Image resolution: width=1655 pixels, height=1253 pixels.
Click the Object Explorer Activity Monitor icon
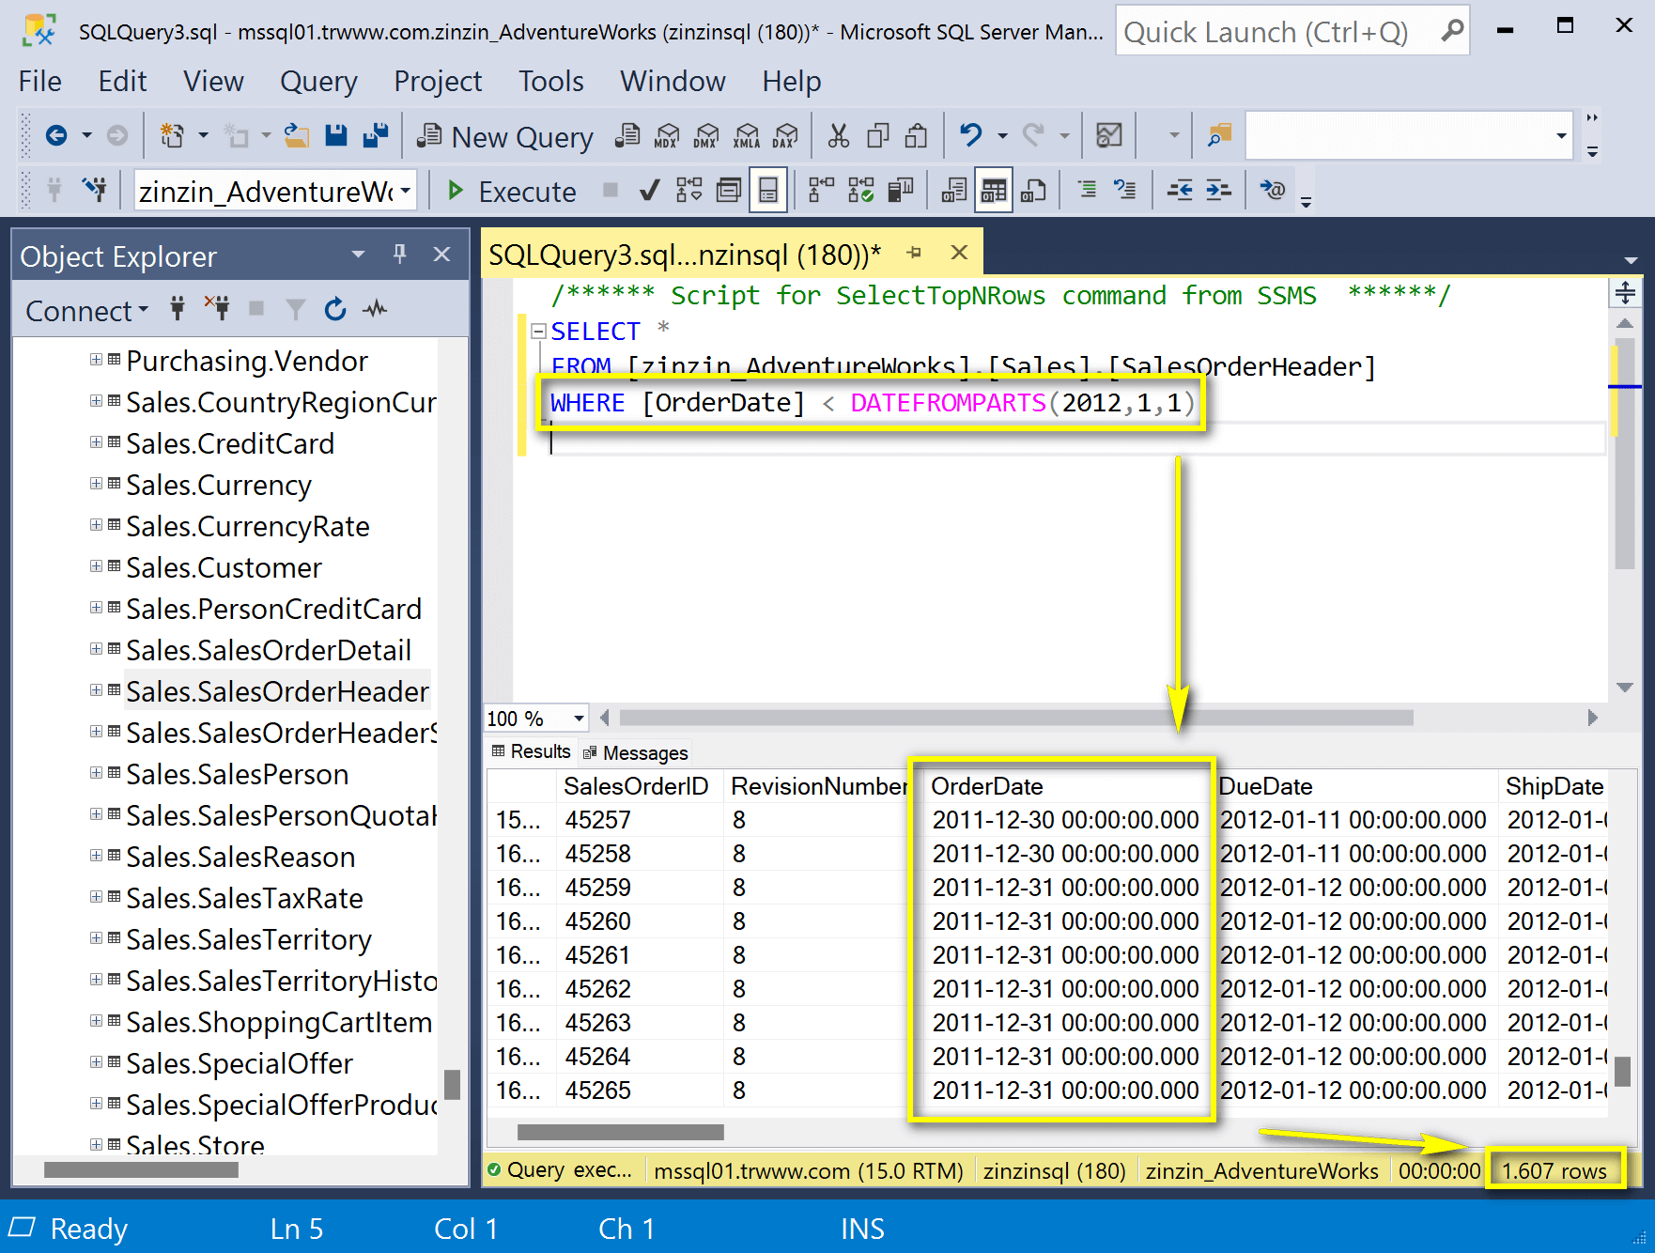tap(376, 309)
